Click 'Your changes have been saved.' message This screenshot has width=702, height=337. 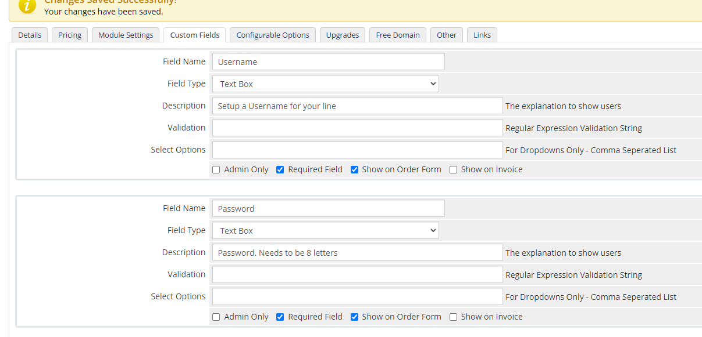click(104, 12)
